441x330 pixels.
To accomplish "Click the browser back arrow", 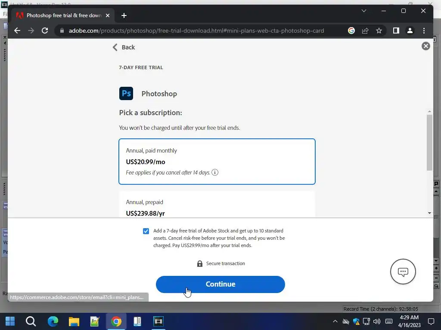I will point(17,31).
